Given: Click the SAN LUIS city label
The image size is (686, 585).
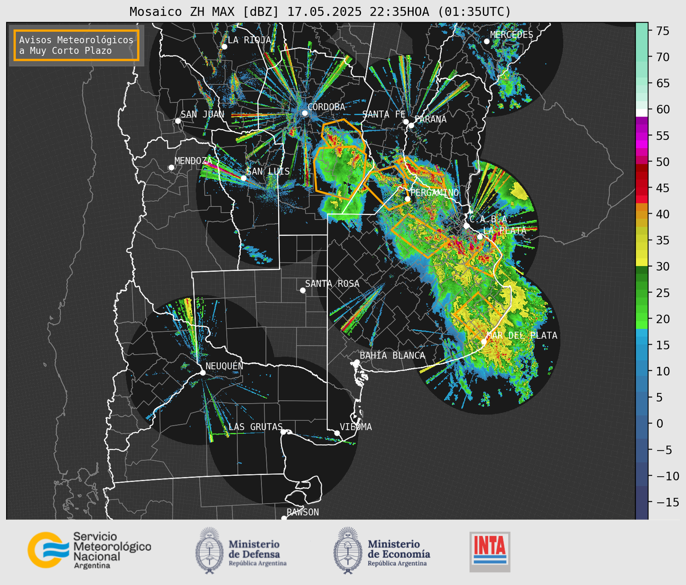Looking at the screenshot, I should click(x=268, y=171).
